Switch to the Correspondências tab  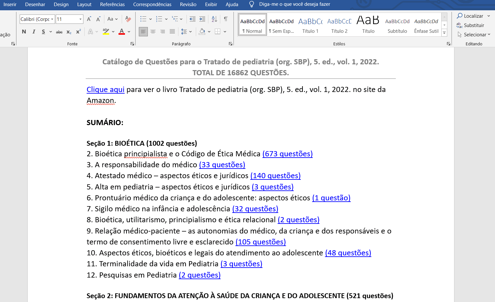(152, 5)
